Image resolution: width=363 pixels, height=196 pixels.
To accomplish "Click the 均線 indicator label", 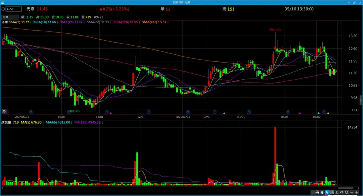I will [x=5, y=22].
